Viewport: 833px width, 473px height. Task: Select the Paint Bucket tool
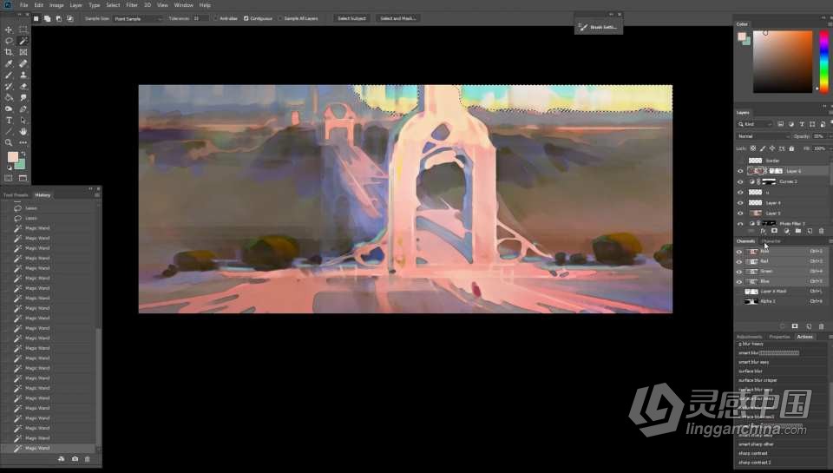9,97
